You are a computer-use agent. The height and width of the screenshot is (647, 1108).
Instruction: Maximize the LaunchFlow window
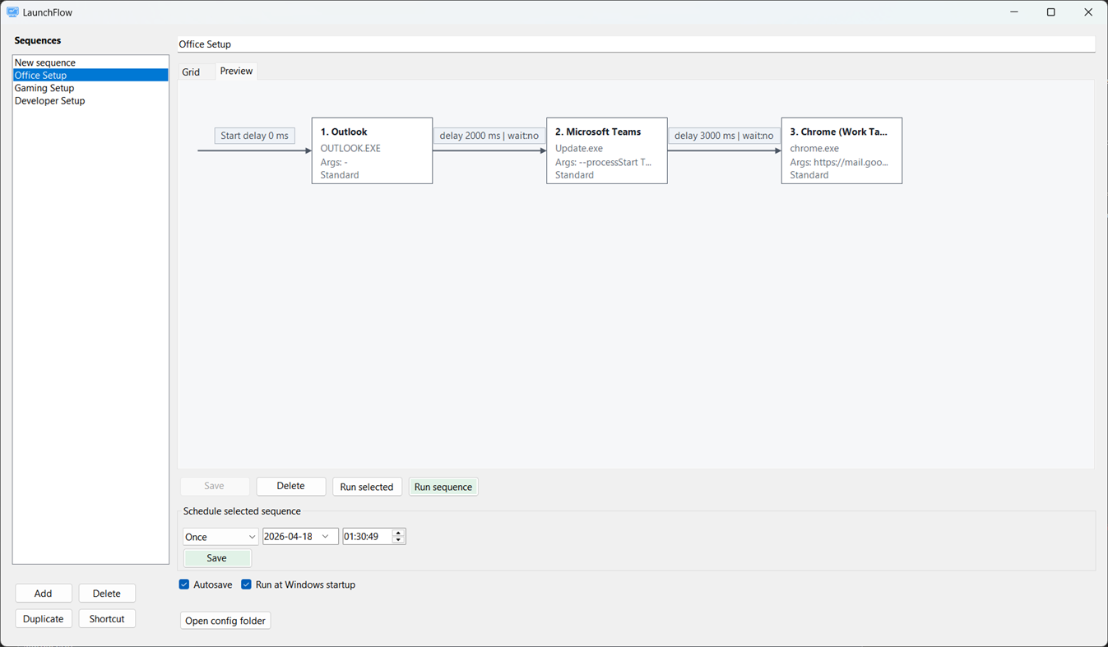point(1051,12)
